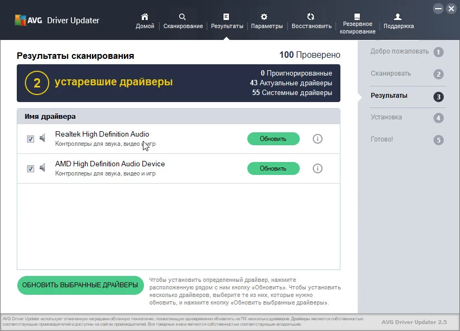Viewport: 460px width, 331px height.
Task: Click the AVG Driver Updater logo
Action: click(57, 21)
